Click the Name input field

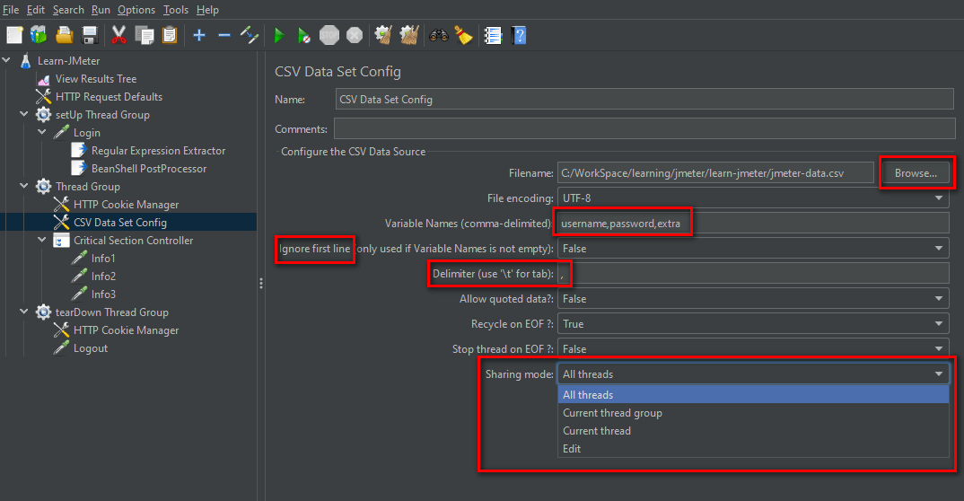pyautogui.click(x=644, y=99)
